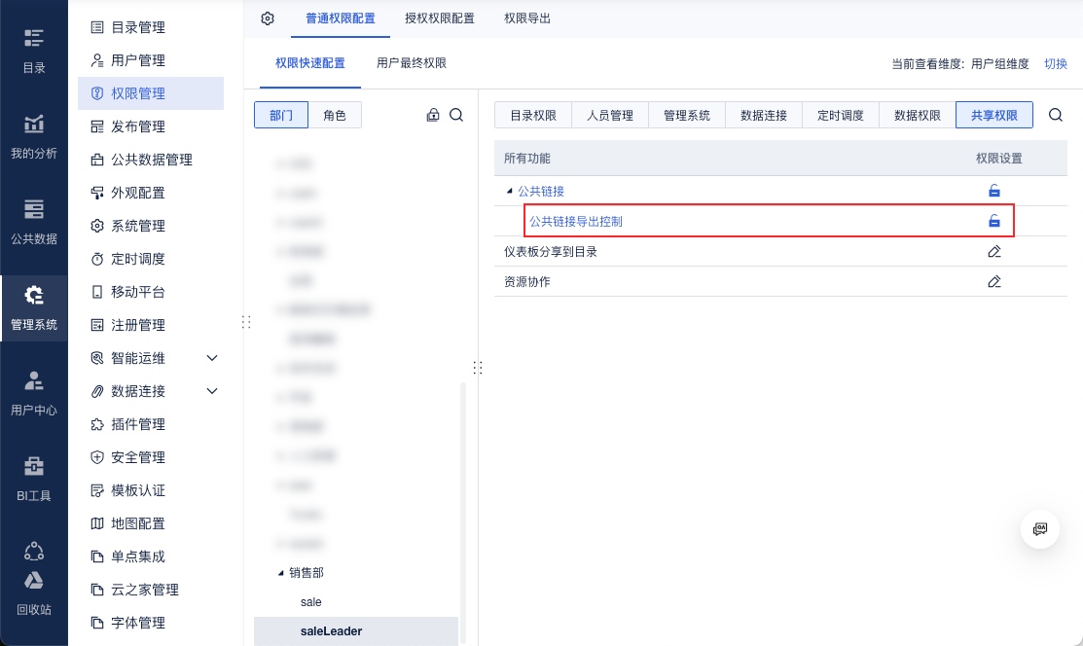Open 注册管理 in the side menu

(151, 325)
